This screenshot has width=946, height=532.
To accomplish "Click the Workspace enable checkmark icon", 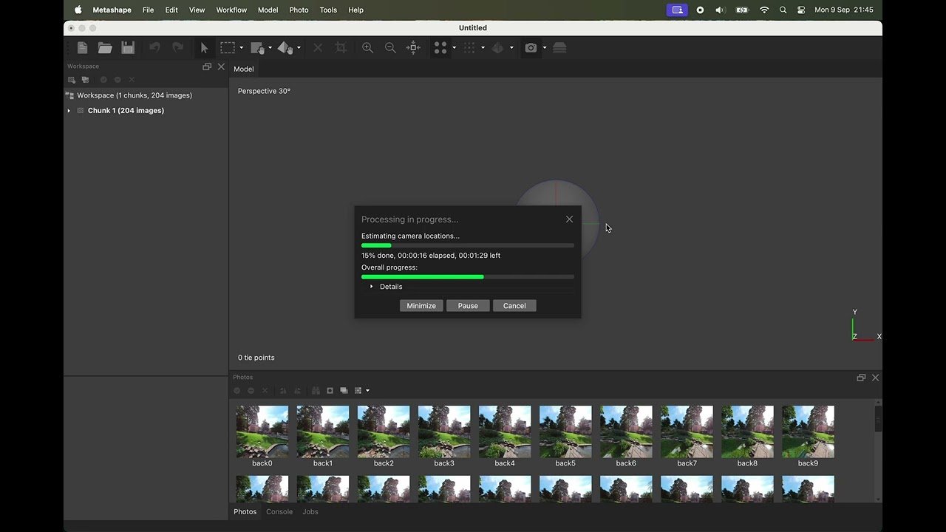I will point(103,80).
